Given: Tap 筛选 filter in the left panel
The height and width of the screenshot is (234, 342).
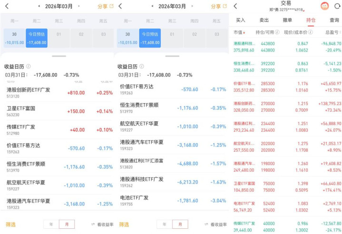Looking at the screenshot, I should 10,224.
